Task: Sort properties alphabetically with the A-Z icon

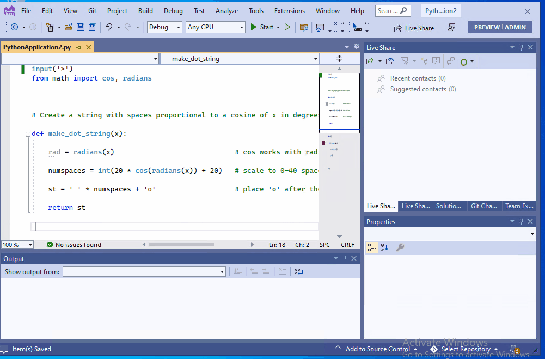Action: 384,247
